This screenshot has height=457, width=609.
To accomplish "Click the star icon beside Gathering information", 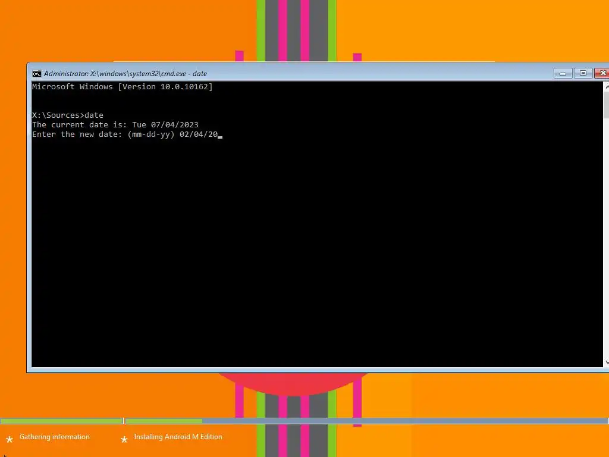I will tap(10, 440).
